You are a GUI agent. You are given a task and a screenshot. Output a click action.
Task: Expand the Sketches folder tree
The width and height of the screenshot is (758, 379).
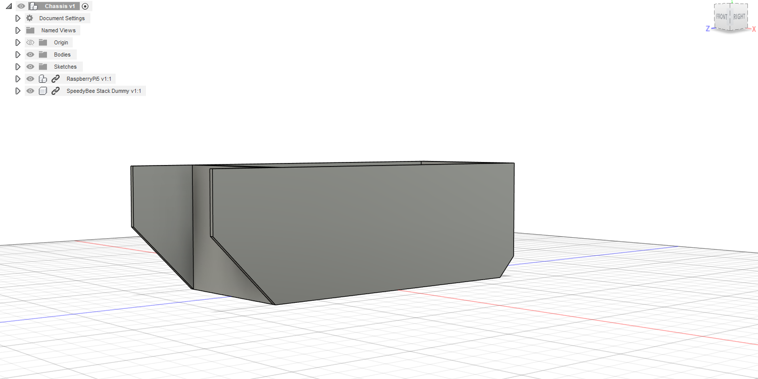tap(18, 67)
